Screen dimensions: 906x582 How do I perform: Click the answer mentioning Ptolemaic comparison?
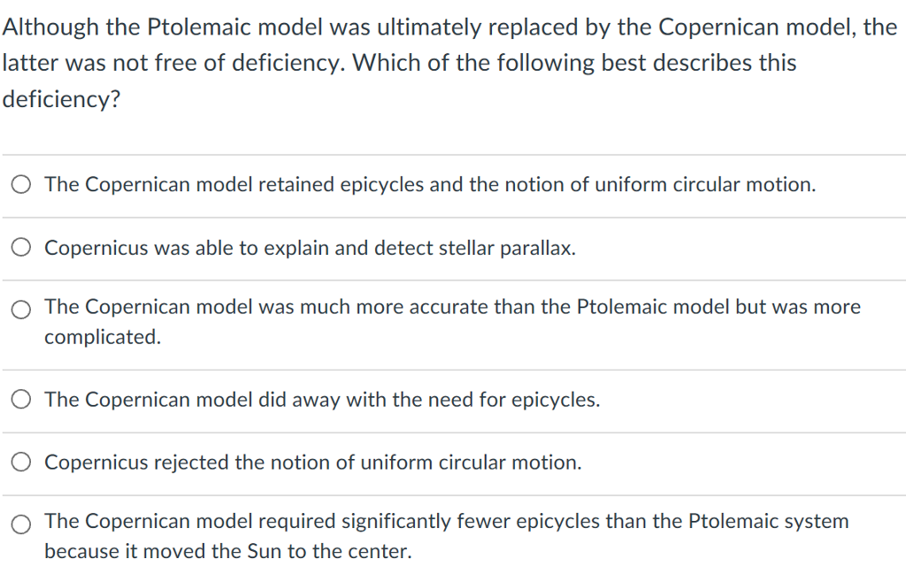pos(451,307)
